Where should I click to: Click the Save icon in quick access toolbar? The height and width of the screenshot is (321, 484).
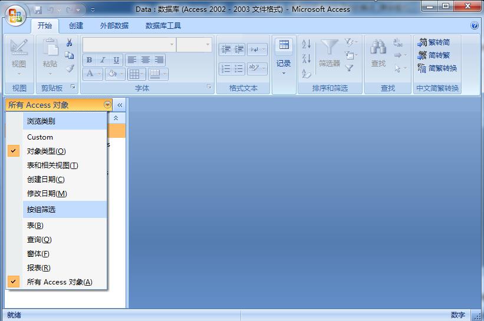coord(38,10)
